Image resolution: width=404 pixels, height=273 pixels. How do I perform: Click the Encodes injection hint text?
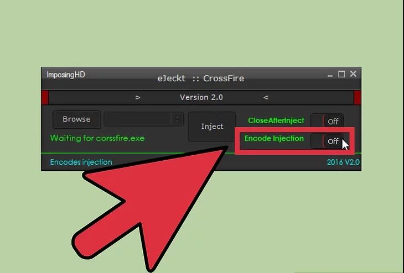81,162
